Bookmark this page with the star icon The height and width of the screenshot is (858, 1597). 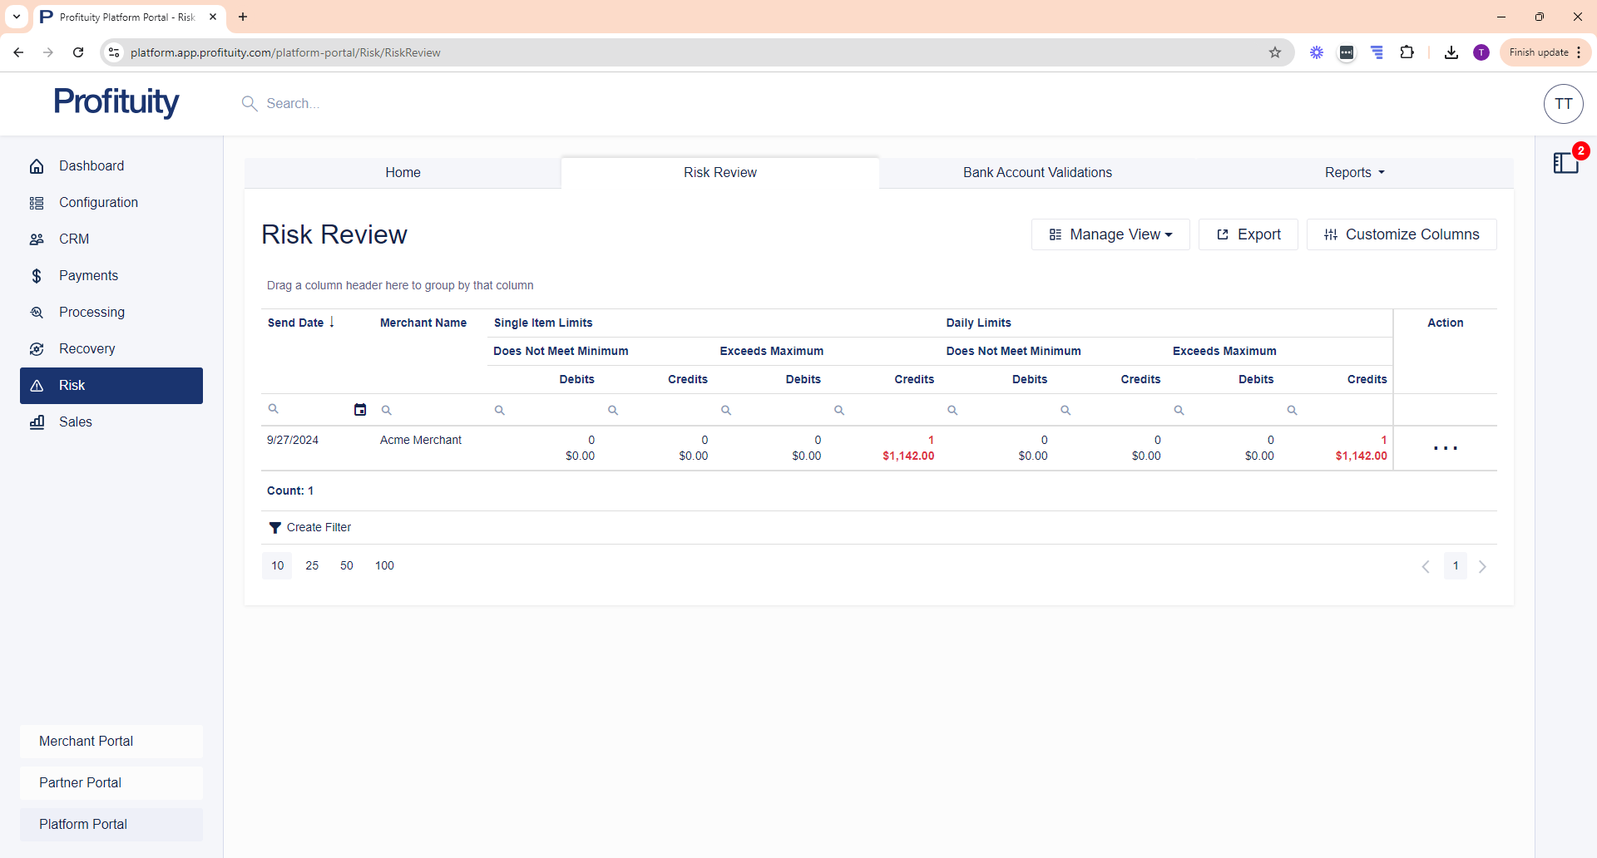pyautogui.click(x=1275, y=52)
